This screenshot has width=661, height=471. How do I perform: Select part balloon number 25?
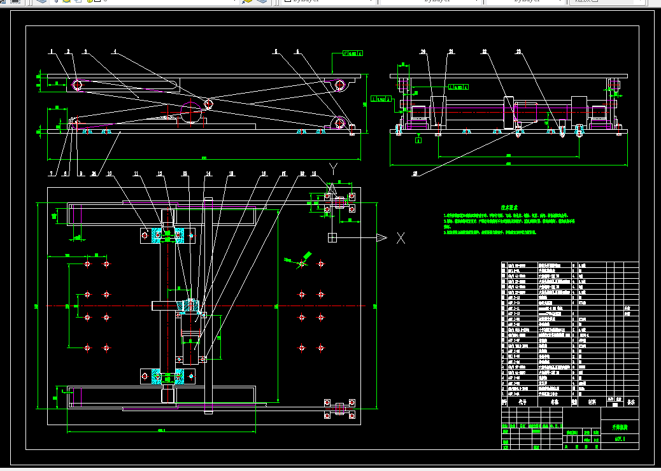(416, 174)
